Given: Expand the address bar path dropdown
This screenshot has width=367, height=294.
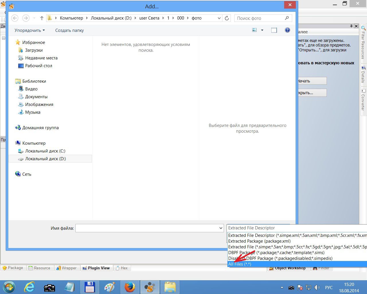Looking at the screenshot, I should tap(219, 18).
